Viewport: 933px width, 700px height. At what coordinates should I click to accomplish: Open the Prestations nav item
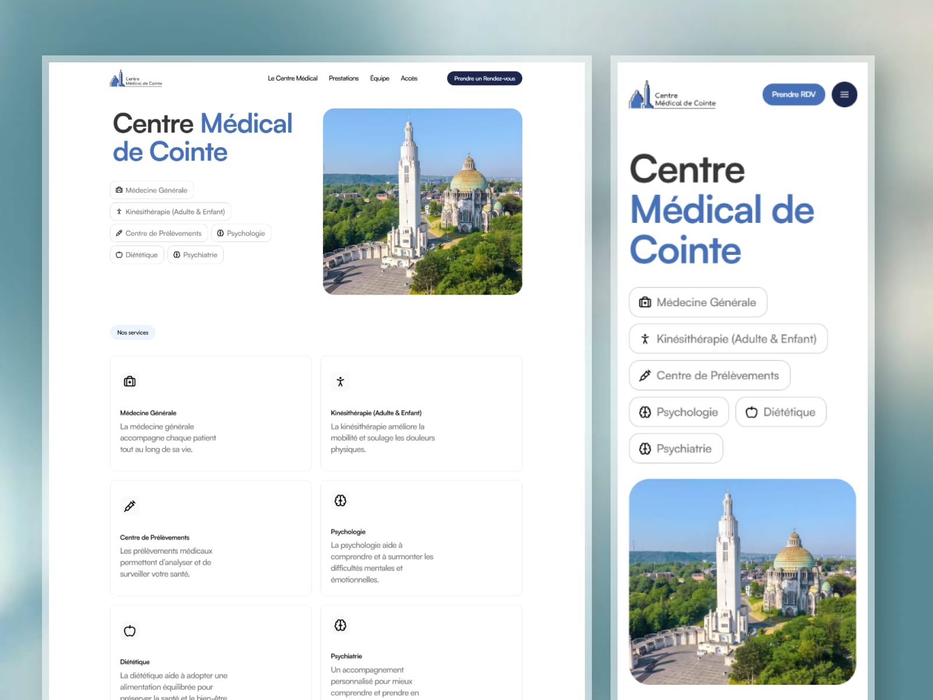(x=343, y=78)
